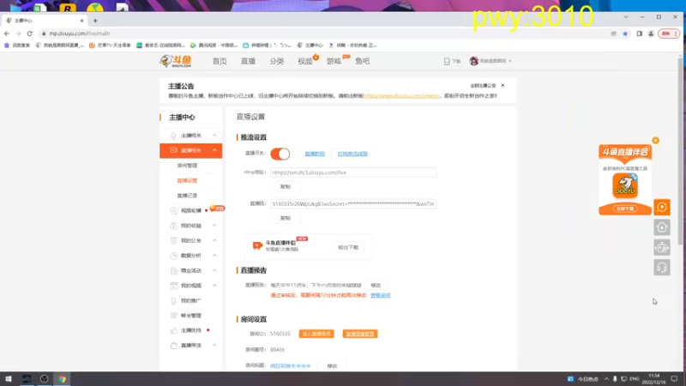The height and width of the screenshot is (386, 686).
Task: Close the 主播公告 announcement banner
Action: 502,85
